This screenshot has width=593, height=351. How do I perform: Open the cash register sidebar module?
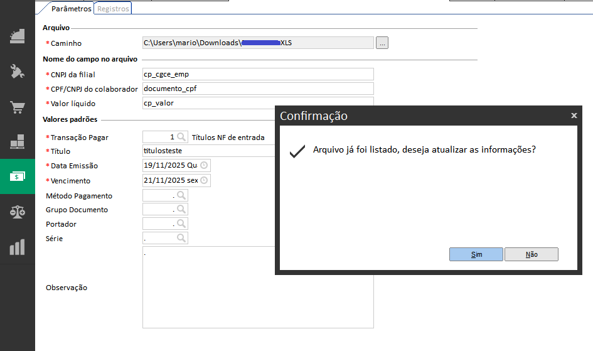pyautogui.click(x=18, y=36)
